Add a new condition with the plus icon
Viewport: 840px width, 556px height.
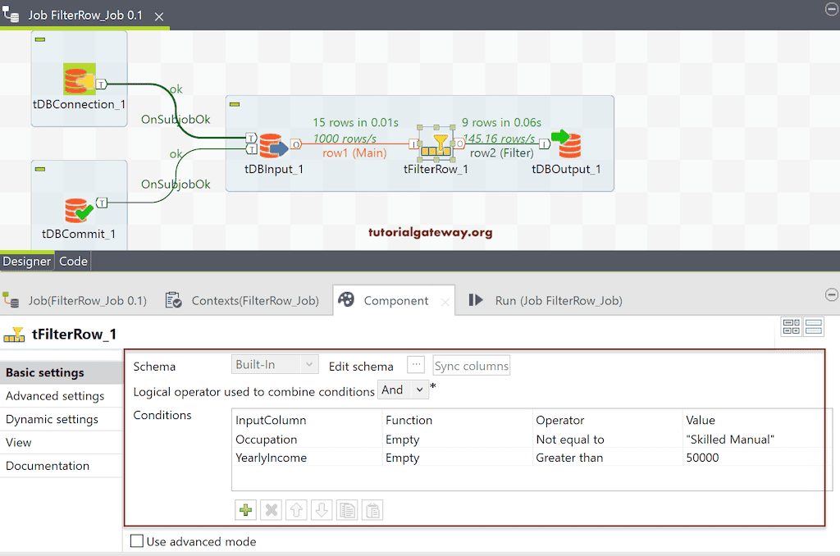[x=245, y=509]
